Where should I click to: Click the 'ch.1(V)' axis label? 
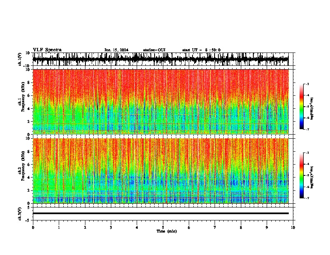click(x=20, y=59)
